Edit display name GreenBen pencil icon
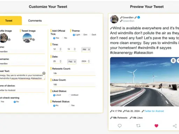 (121, 17)
